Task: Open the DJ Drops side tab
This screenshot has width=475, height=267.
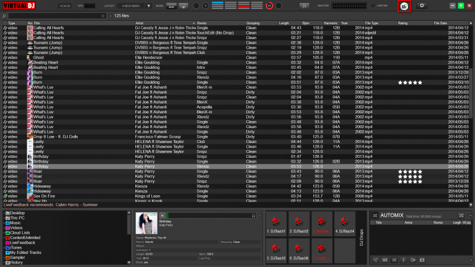Action: click(361, 237)
